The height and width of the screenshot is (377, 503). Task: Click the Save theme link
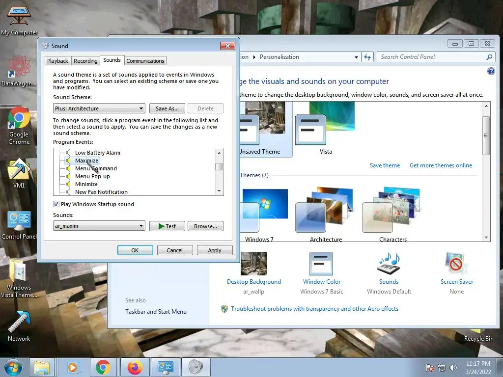click(x=385, y=165)
